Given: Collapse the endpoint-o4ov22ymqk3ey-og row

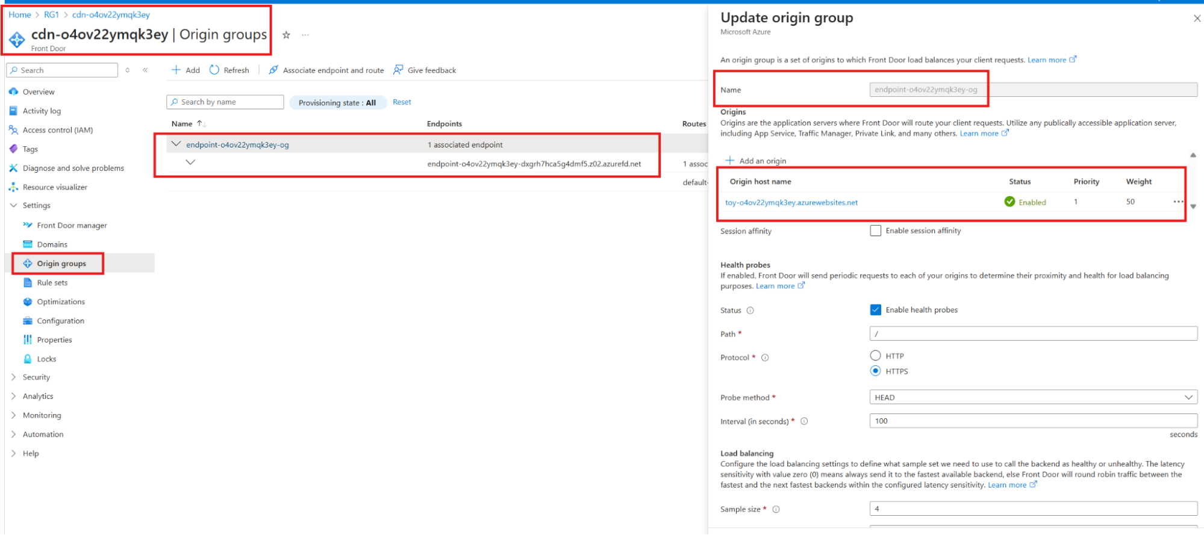Looking at the screenshot, I should coord(176,144).
